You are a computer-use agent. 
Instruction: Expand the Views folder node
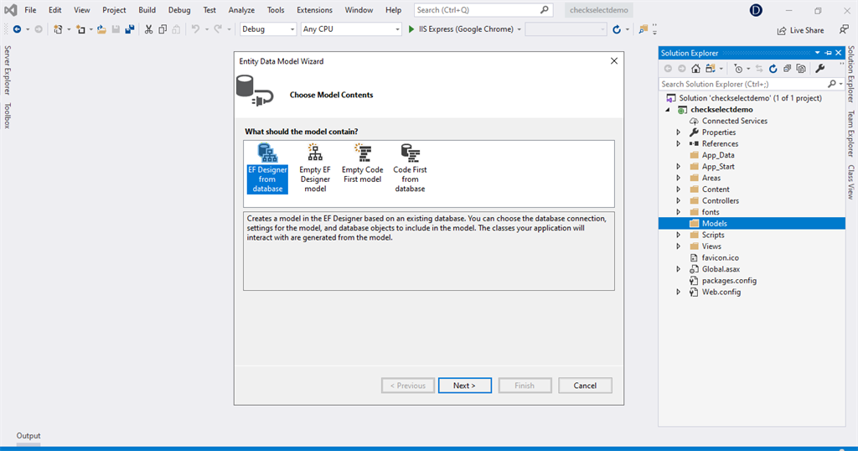(679, 246)
